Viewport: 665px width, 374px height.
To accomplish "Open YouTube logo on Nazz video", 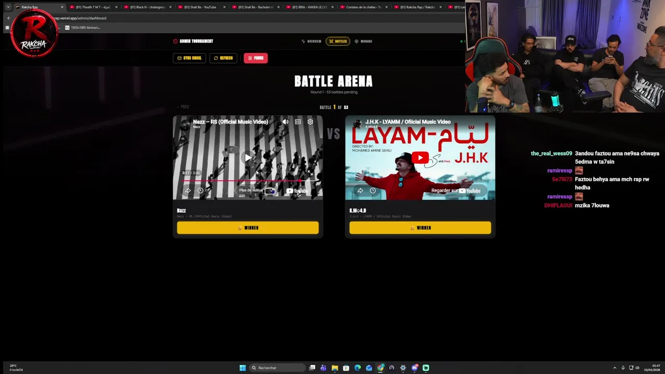I will (x=298, y=191).
